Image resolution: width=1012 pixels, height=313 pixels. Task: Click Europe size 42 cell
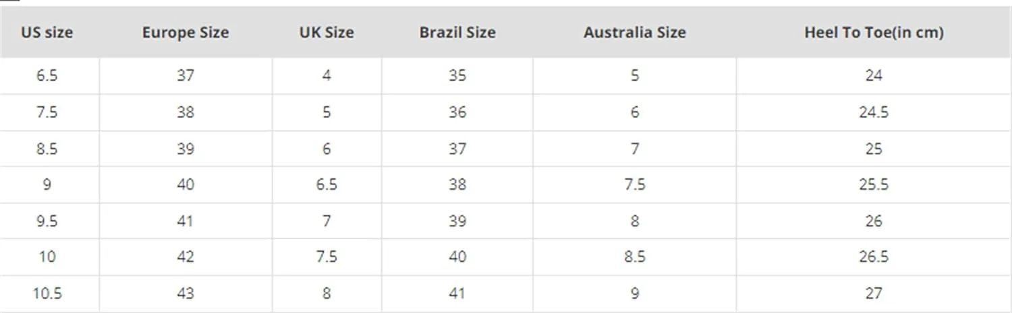(x=186, y=257)
